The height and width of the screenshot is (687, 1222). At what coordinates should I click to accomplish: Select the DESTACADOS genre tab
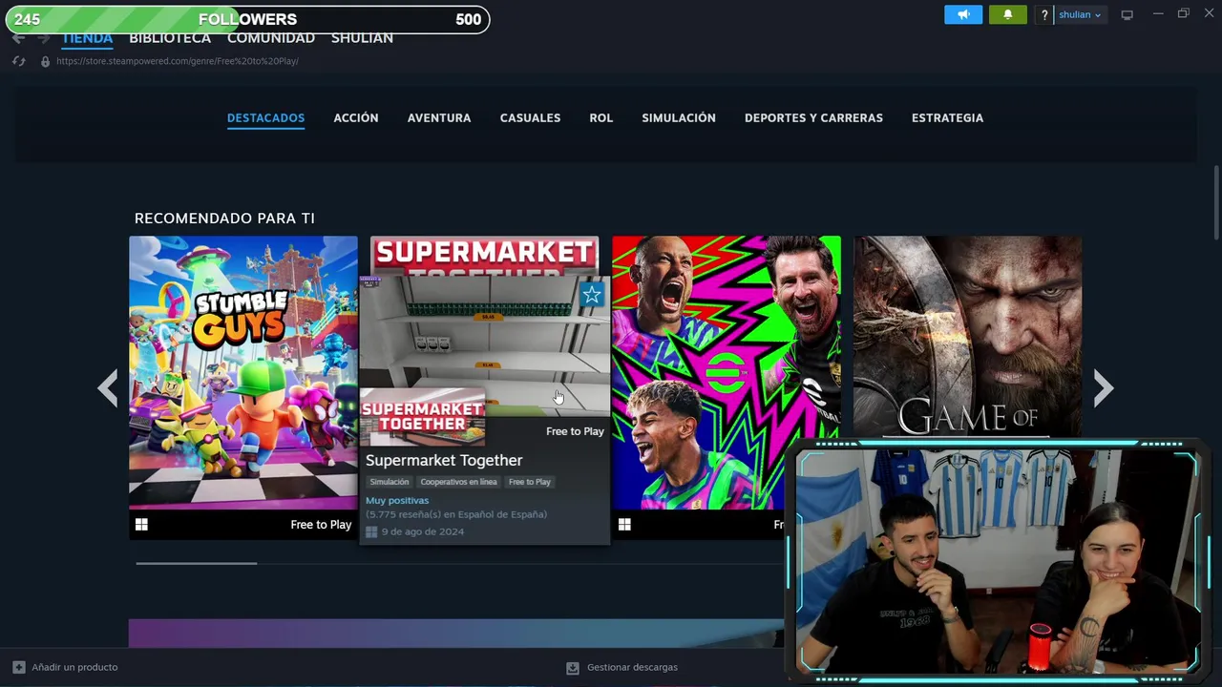[265, 117]
